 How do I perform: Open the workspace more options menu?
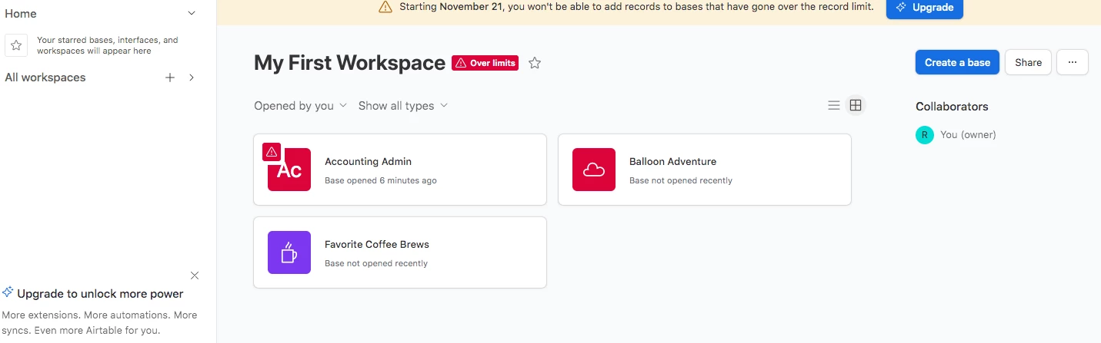[x=1073, y=63]
